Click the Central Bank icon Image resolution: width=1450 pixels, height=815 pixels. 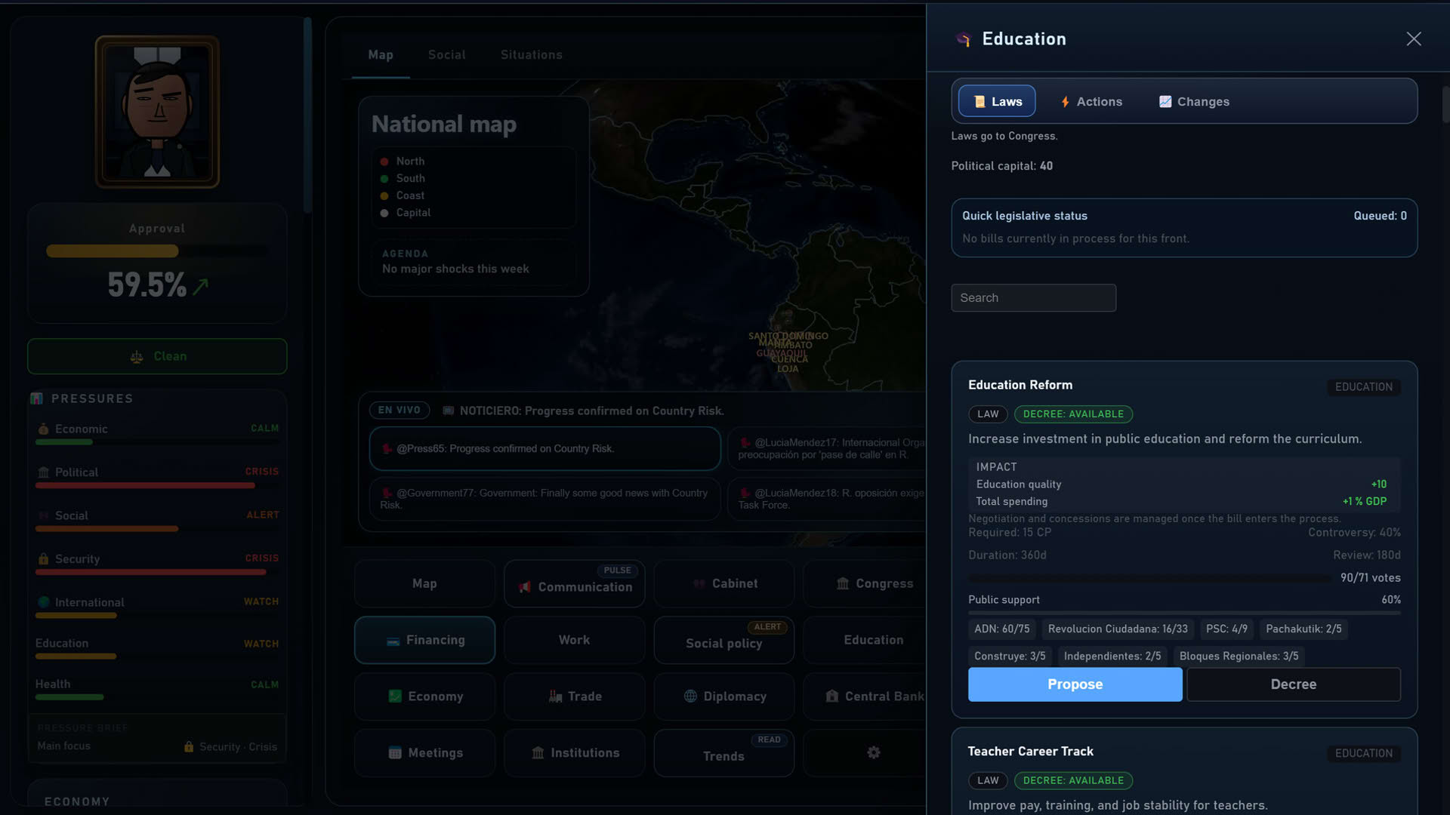[831, 696]
